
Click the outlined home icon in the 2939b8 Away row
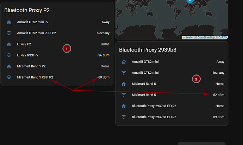(x=124, y=62)
